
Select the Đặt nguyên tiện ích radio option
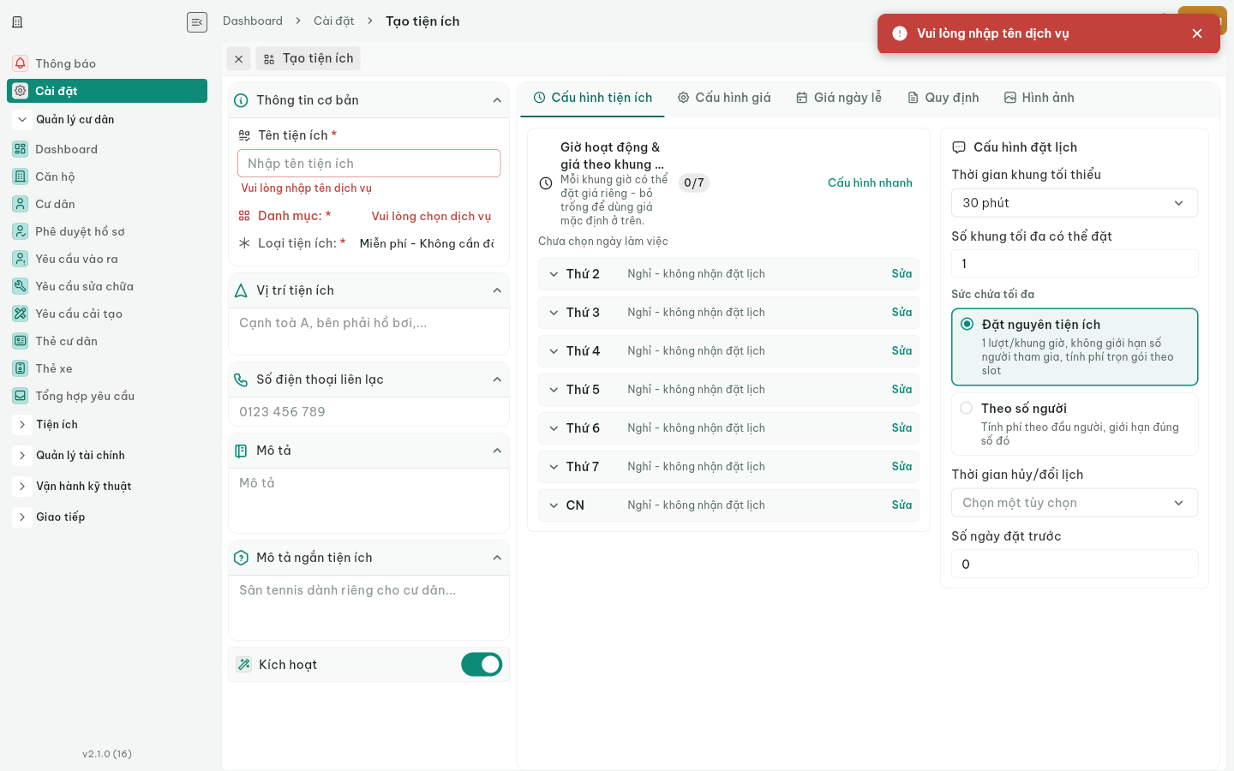click(967, 324)
